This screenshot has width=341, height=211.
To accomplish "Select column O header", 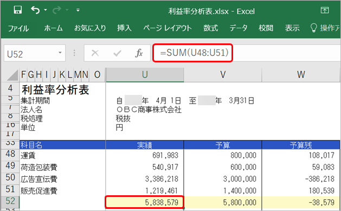I will coord(97,75).
